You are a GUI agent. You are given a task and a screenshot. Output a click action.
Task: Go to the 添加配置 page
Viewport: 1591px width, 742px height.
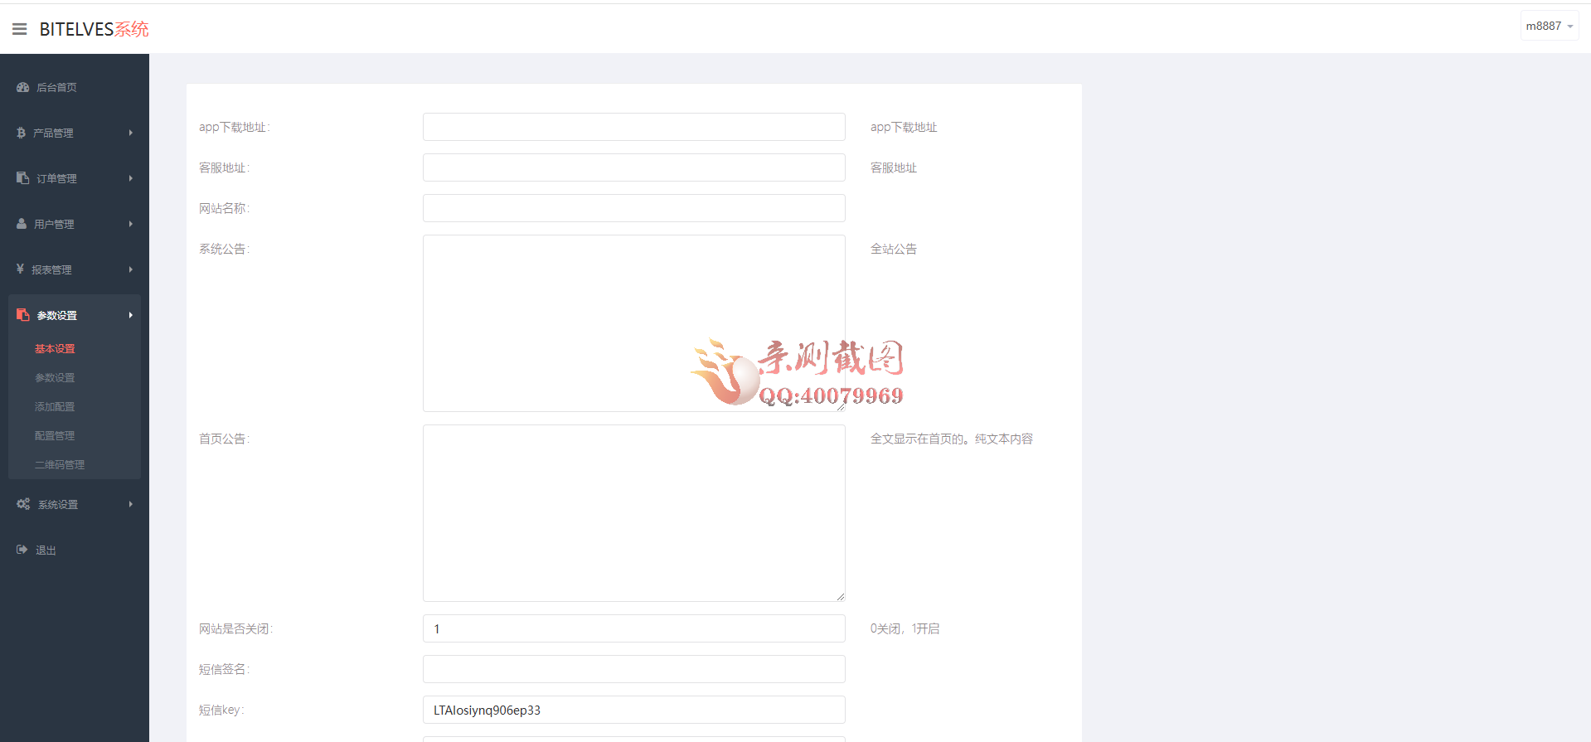tap(55, 407)
